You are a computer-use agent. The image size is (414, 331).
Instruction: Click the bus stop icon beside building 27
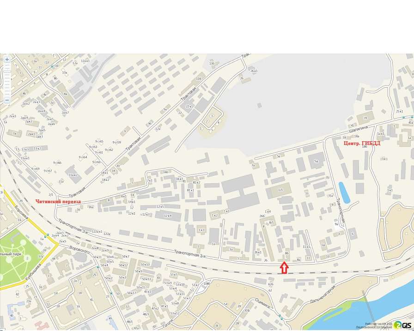point(111,293)
